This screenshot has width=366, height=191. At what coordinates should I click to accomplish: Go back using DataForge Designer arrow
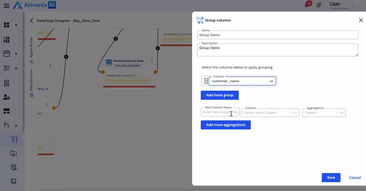click(x=32, y=21)
